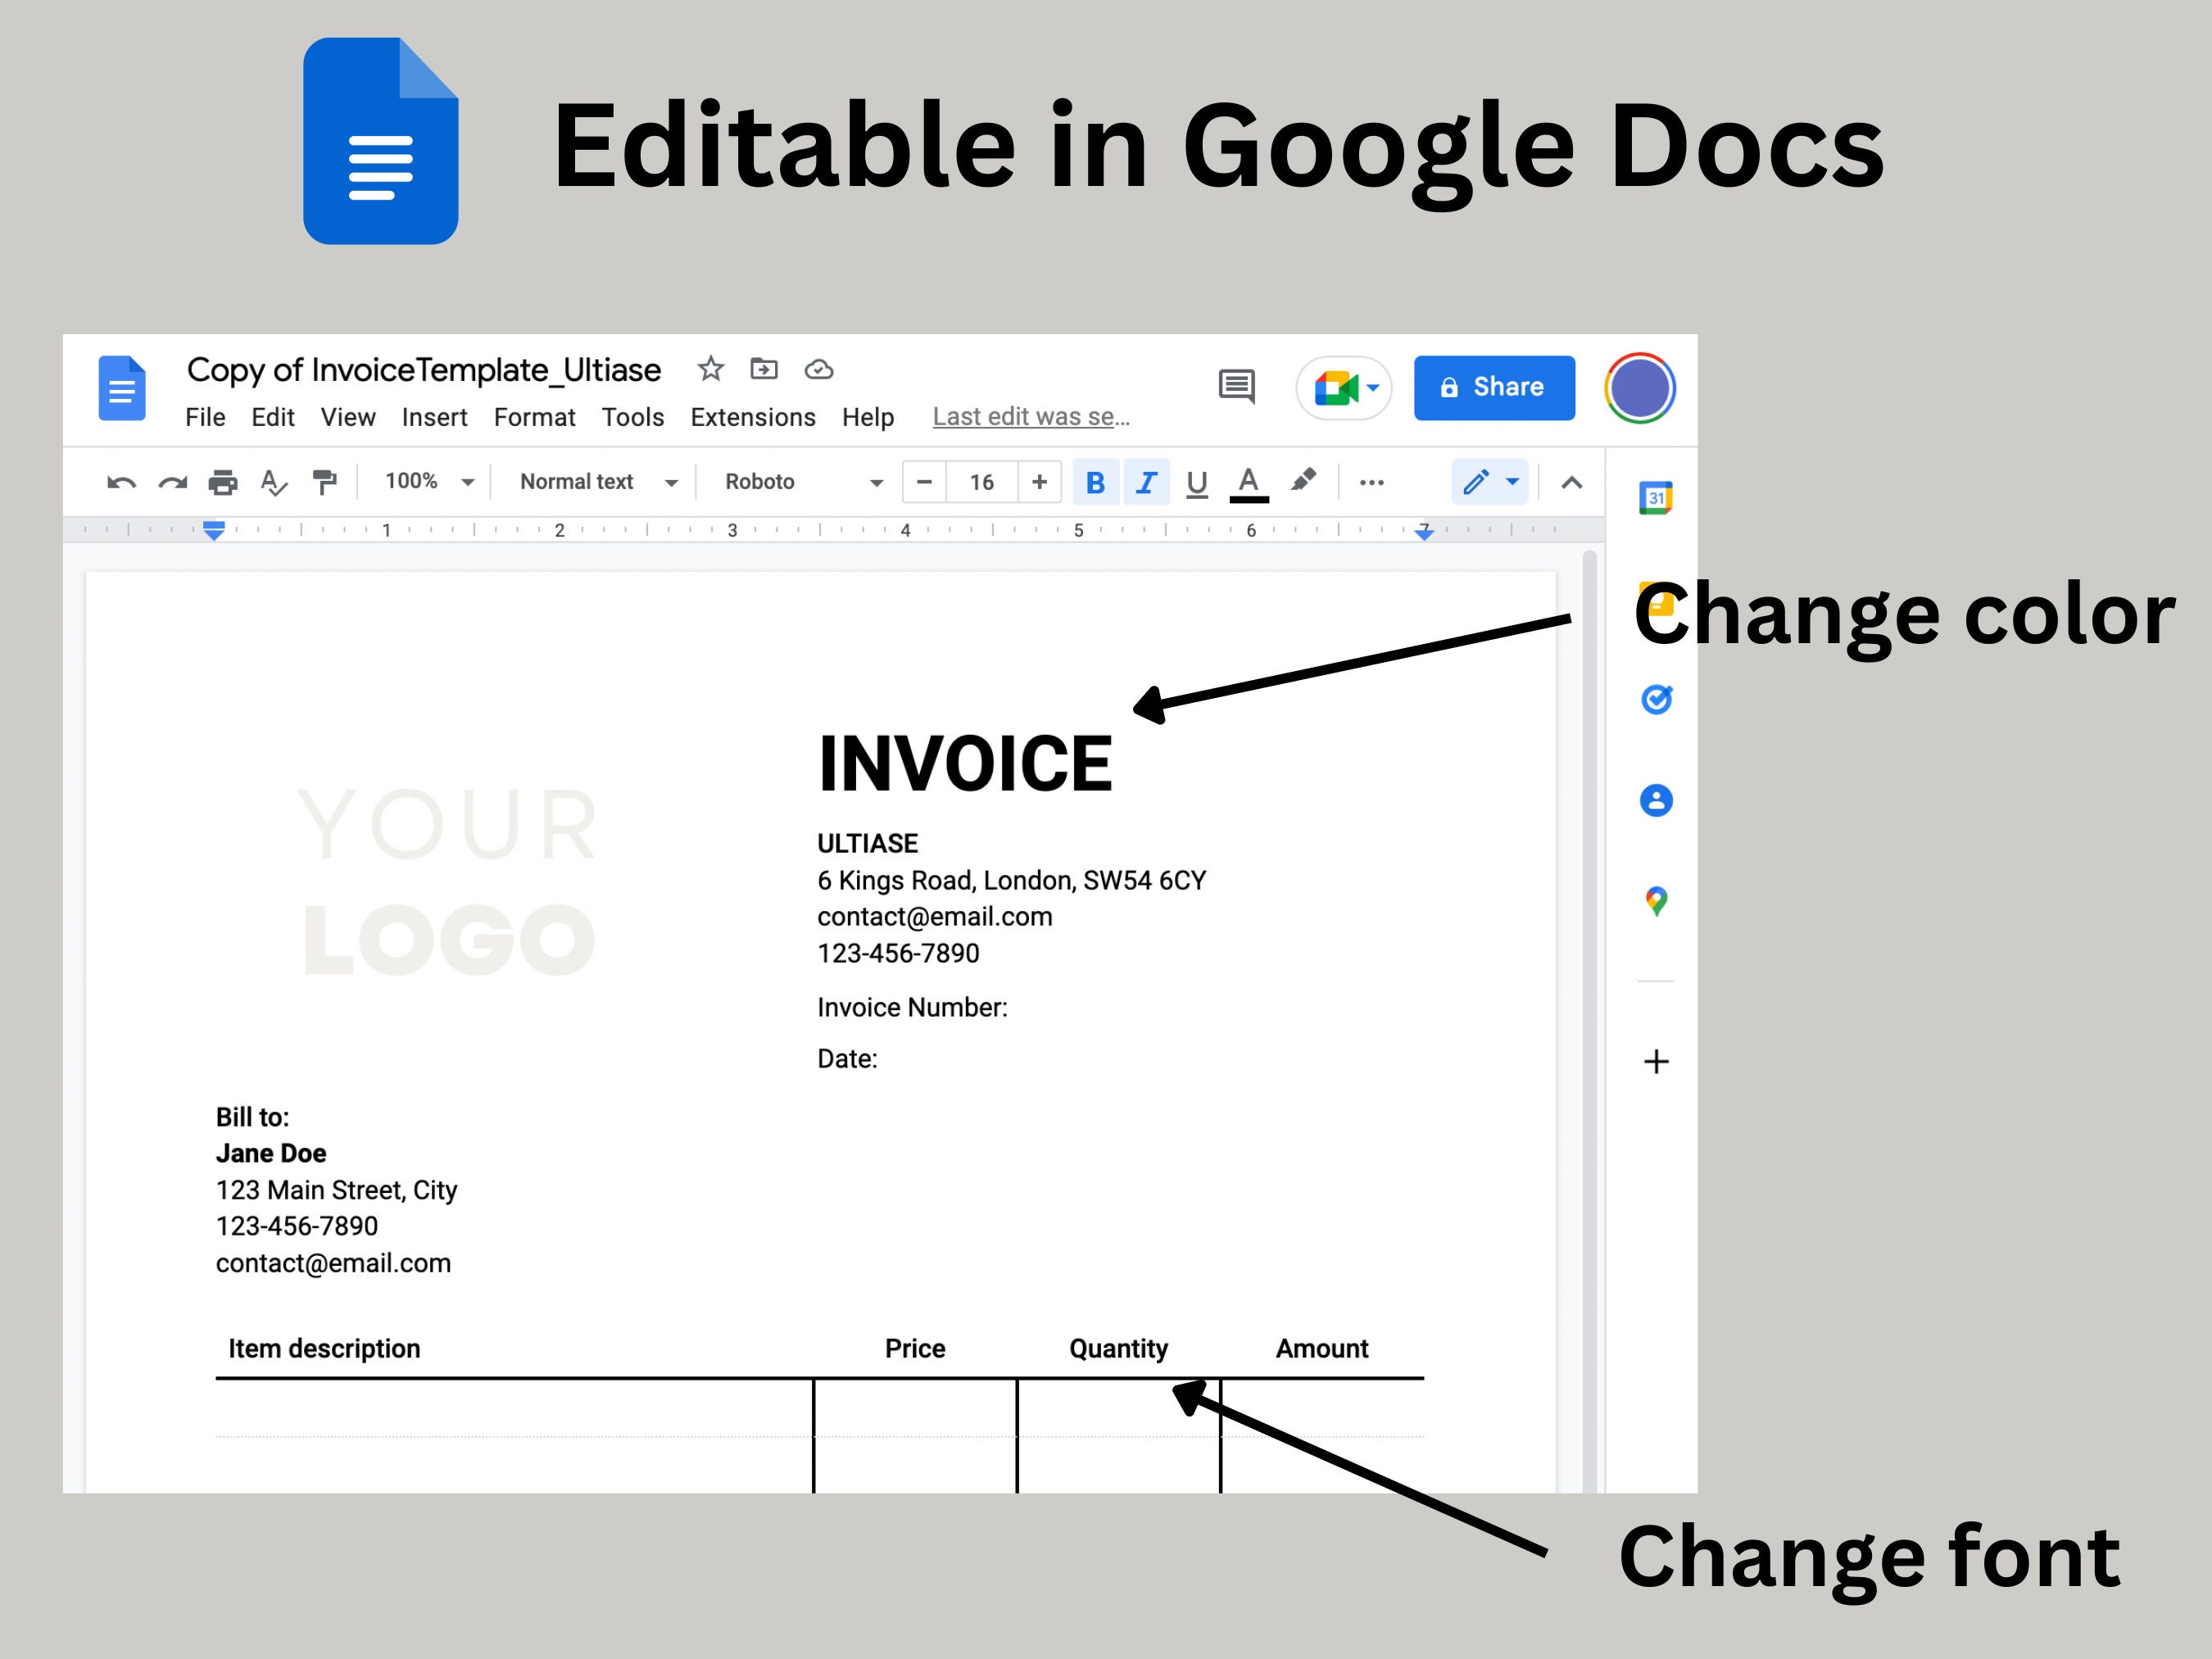
Task: Open the Google Meet call dropdown
Action: [1344, 388]
